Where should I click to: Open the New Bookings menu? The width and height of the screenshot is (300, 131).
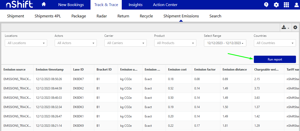[x=71, y=5]
